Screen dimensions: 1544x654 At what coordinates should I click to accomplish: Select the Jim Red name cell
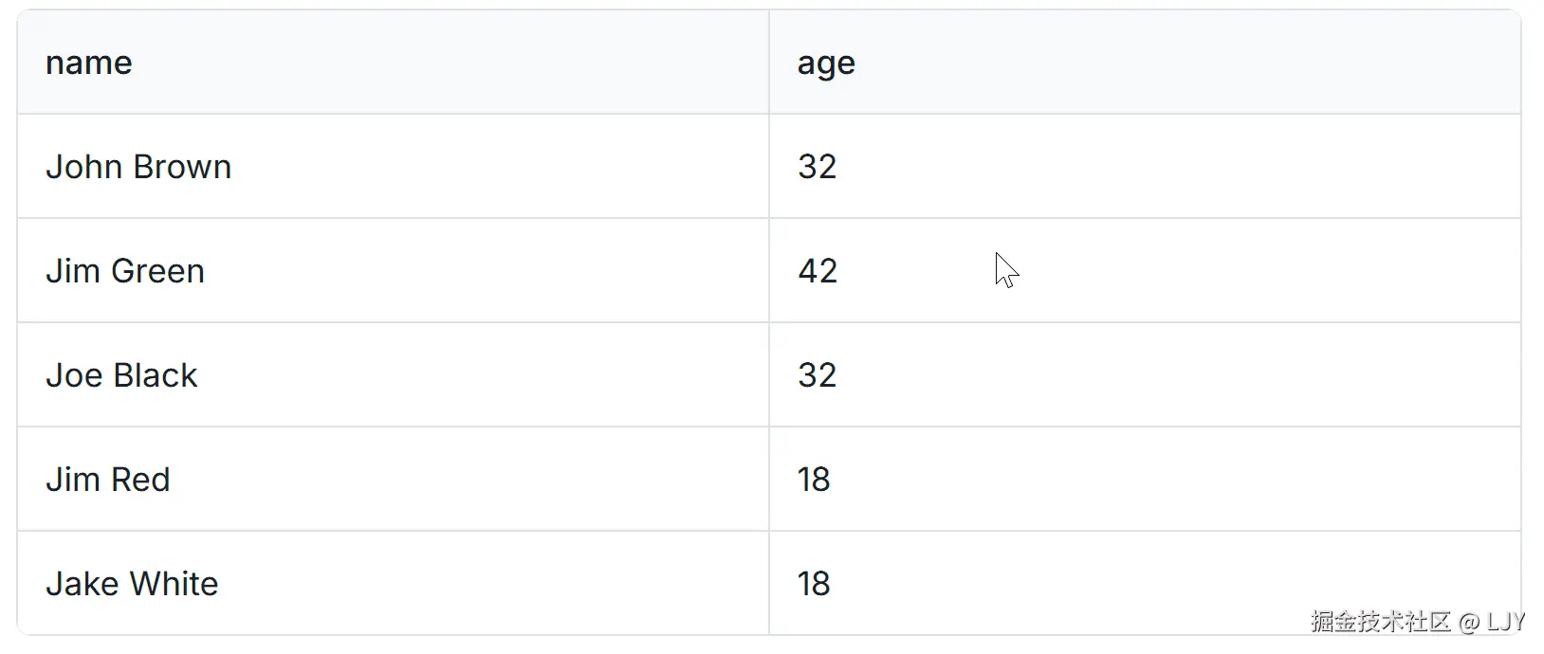[x=108, y=480]
